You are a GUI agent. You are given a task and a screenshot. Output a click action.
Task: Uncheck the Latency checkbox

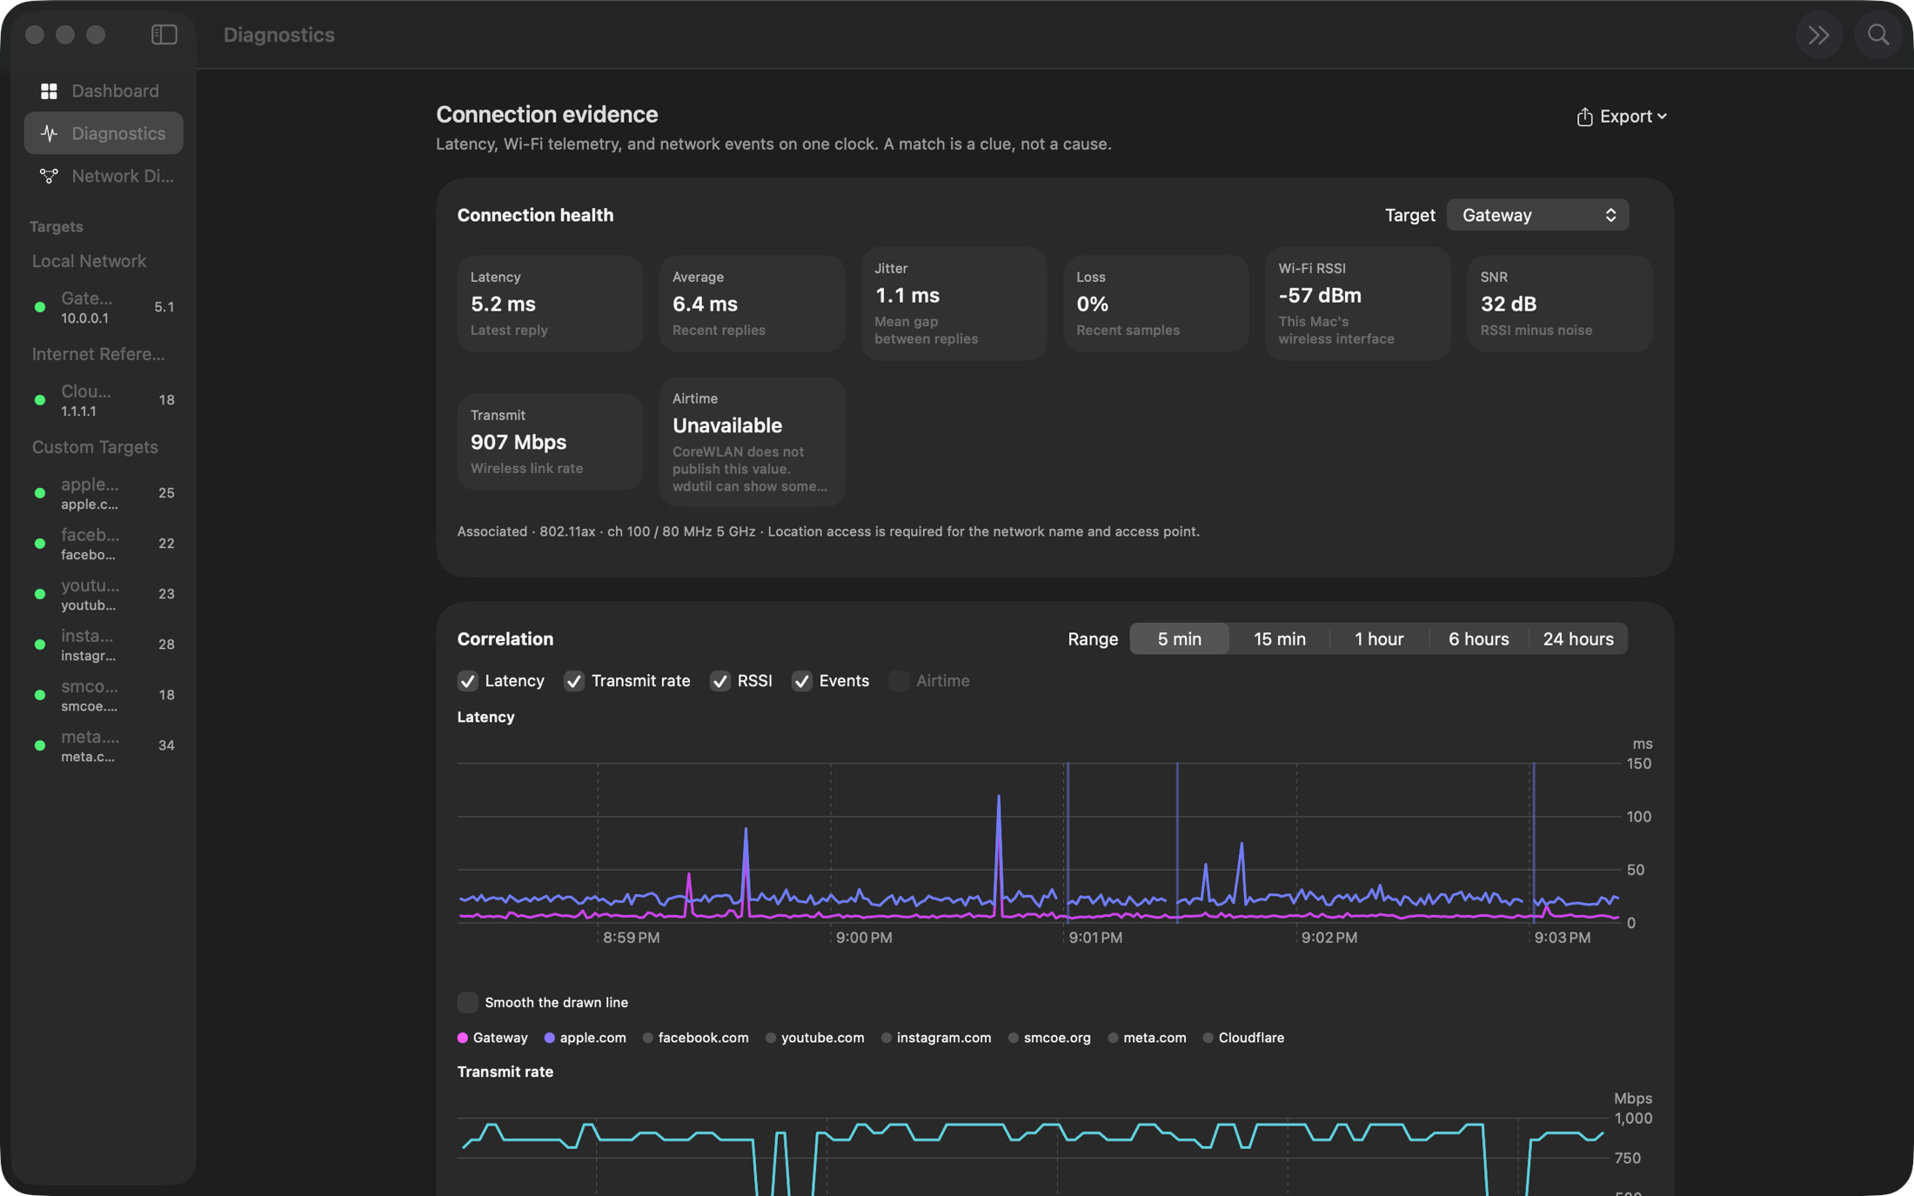click(x=468, y=681)
